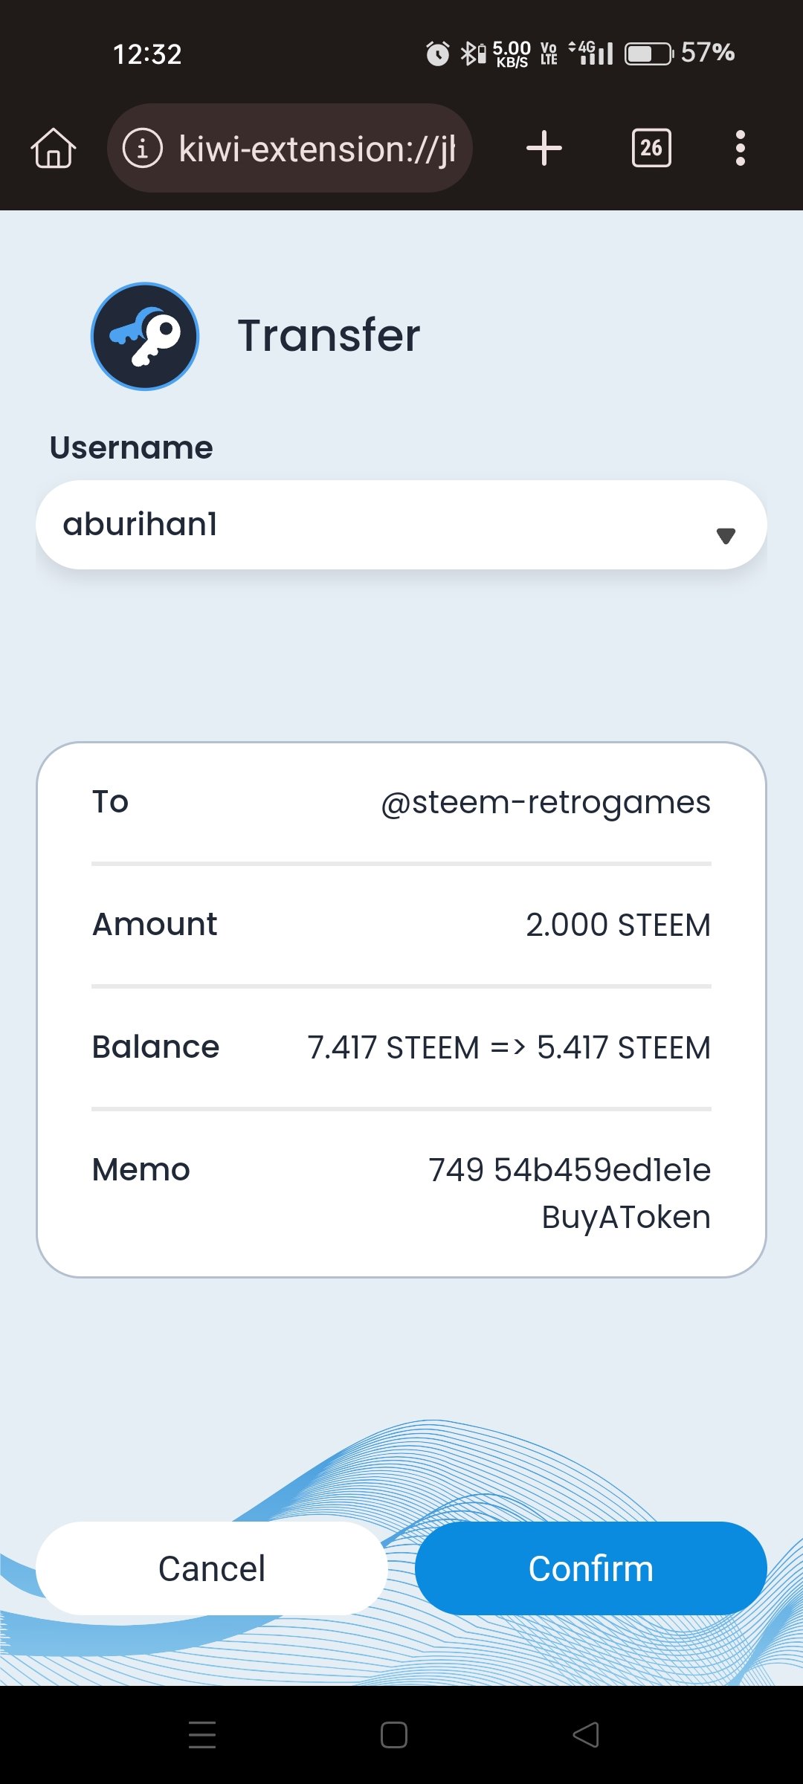Screen dimensions: 803x1784
Task: Open a new tab with plus icon
Action: pyautogui.click(x=544, y=148)
